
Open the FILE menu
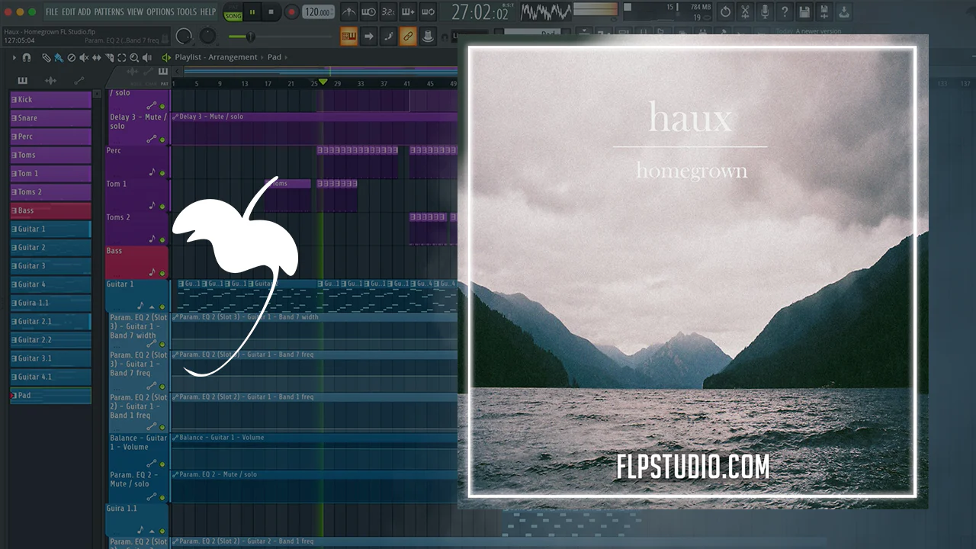tap(52, 12)
